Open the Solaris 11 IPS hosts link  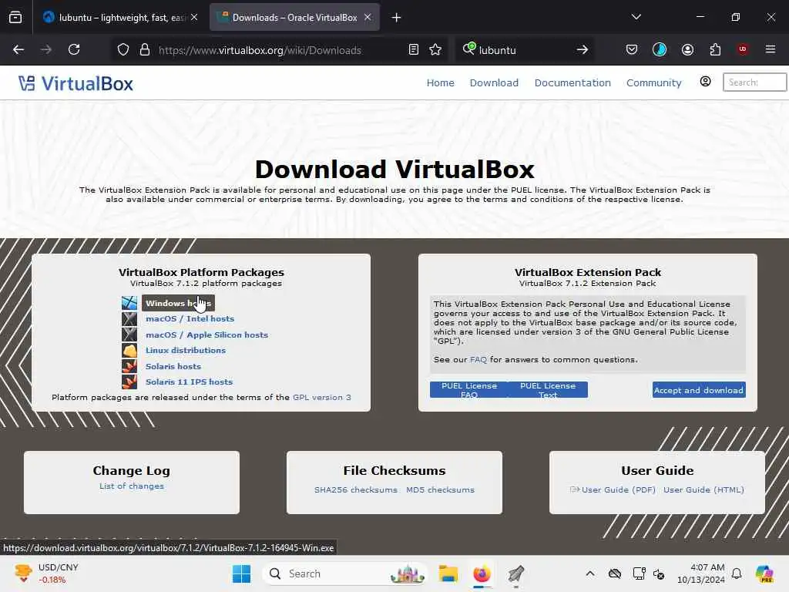tap(190, 382)
